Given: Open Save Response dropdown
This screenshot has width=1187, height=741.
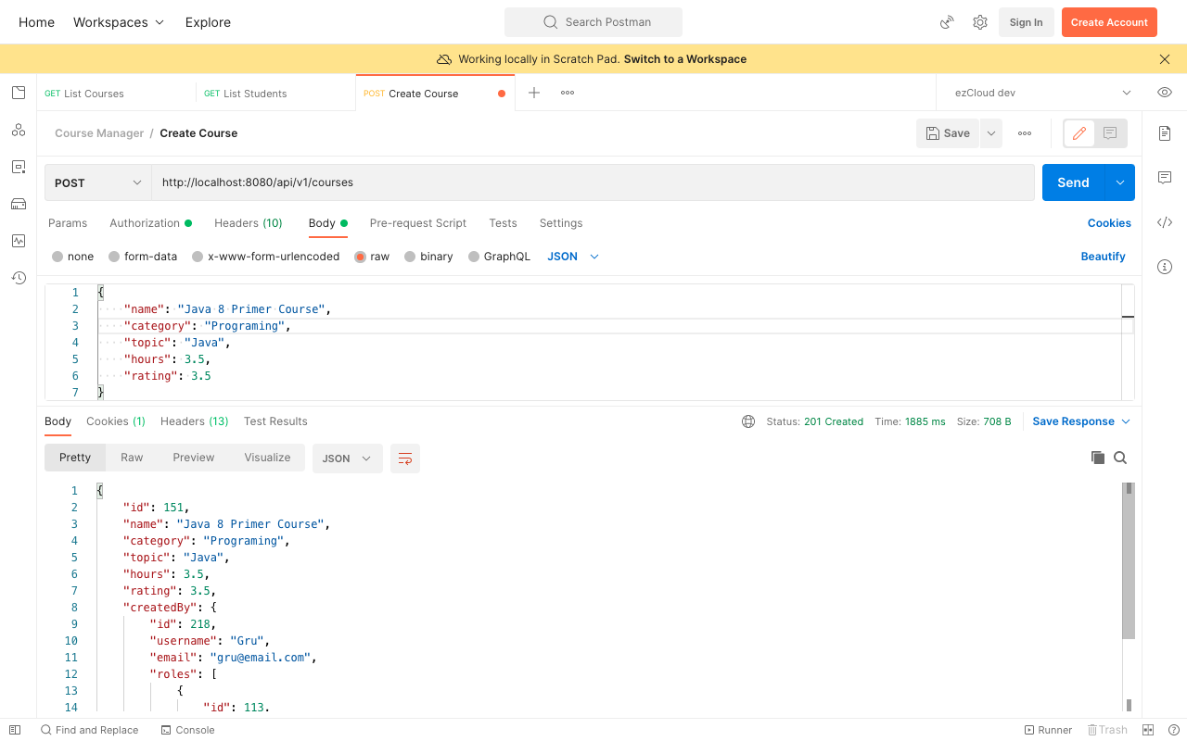Looking at the screenshot, I should [1081, 421].
